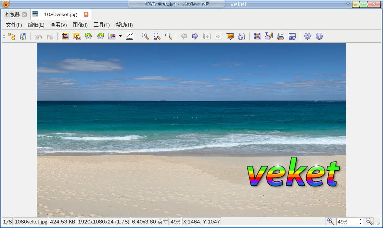Click the status bar Zoom Out magnifier
The width and height of the screenshot is (383, 228).
[369, 222]
